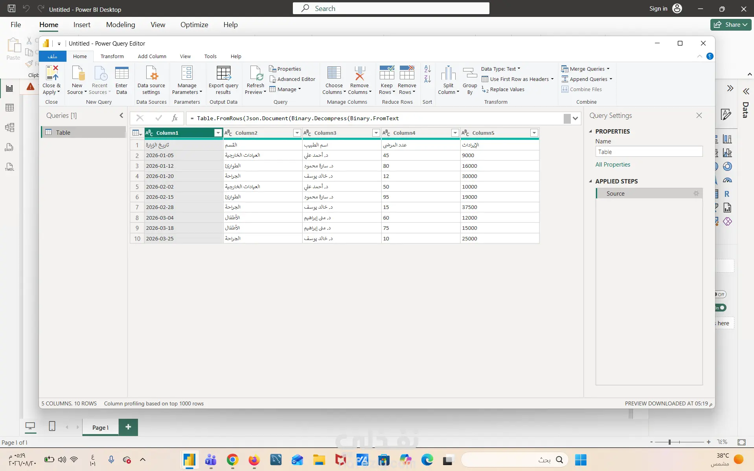The width and height of the screenshot is (754, 471).
Task: Click the query Name input field
Action: coord(649,152)
